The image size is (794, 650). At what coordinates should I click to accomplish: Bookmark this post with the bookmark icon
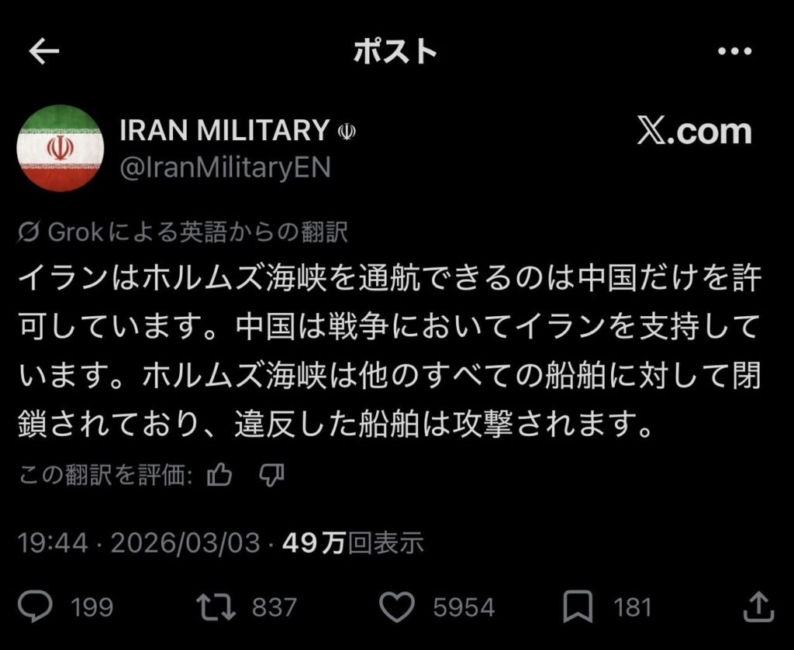point(578,607)
